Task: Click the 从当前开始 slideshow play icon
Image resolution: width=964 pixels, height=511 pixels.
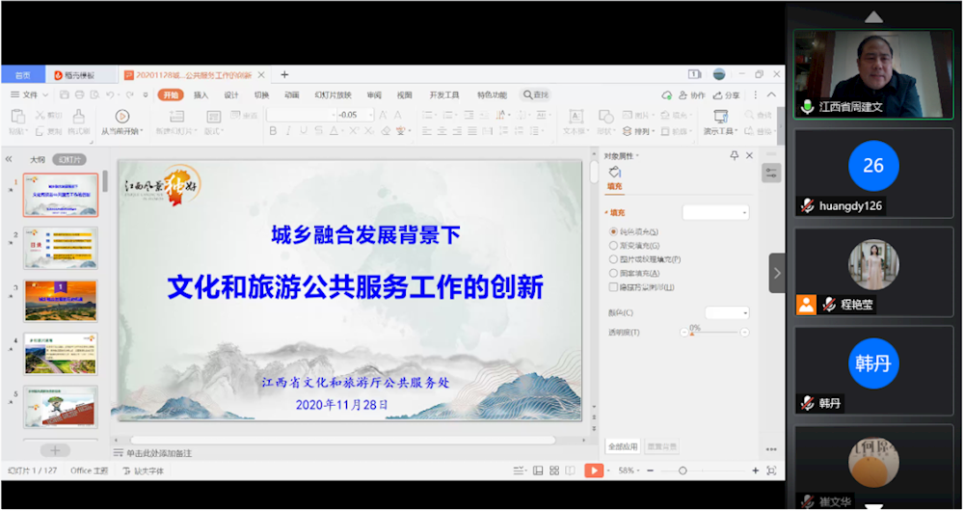Action: pyautogui.click(x=121, y=116)
